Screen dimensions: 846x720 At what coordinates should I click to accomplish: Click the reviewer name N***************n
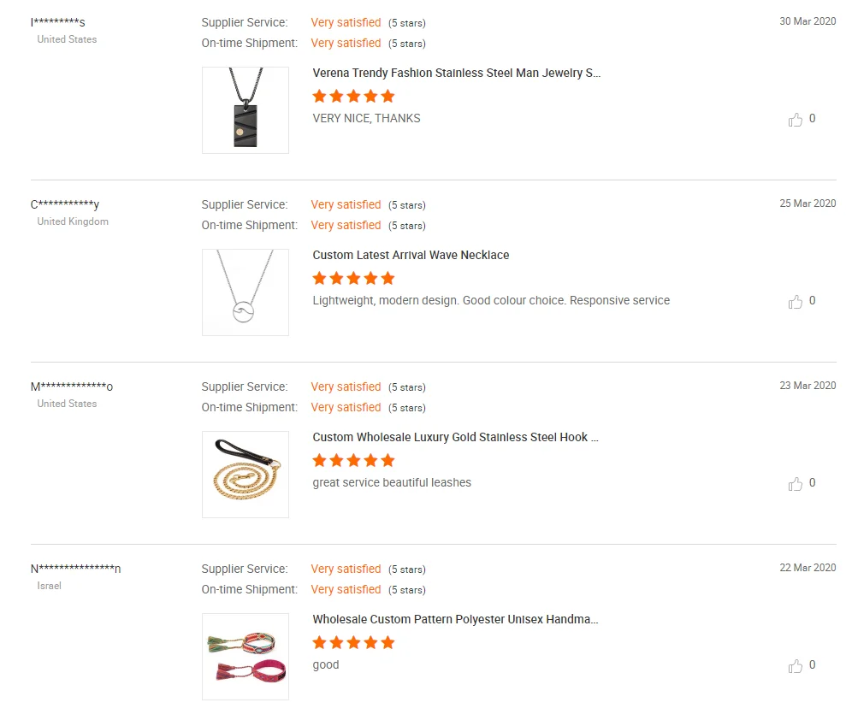(x=75, y=569)
